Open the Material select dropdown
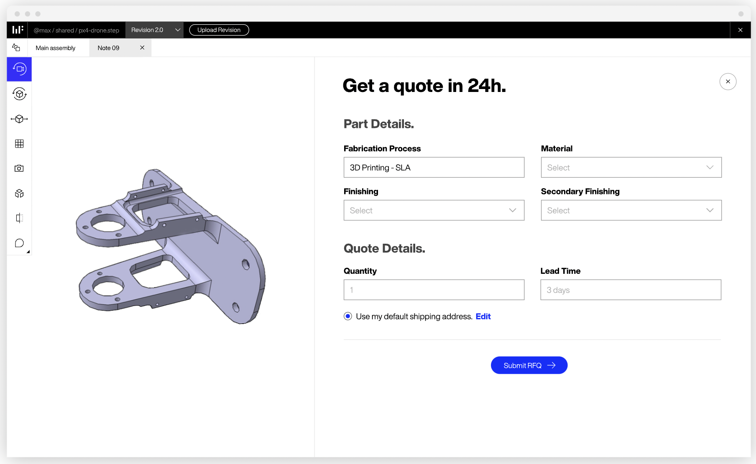 (631, 167)
